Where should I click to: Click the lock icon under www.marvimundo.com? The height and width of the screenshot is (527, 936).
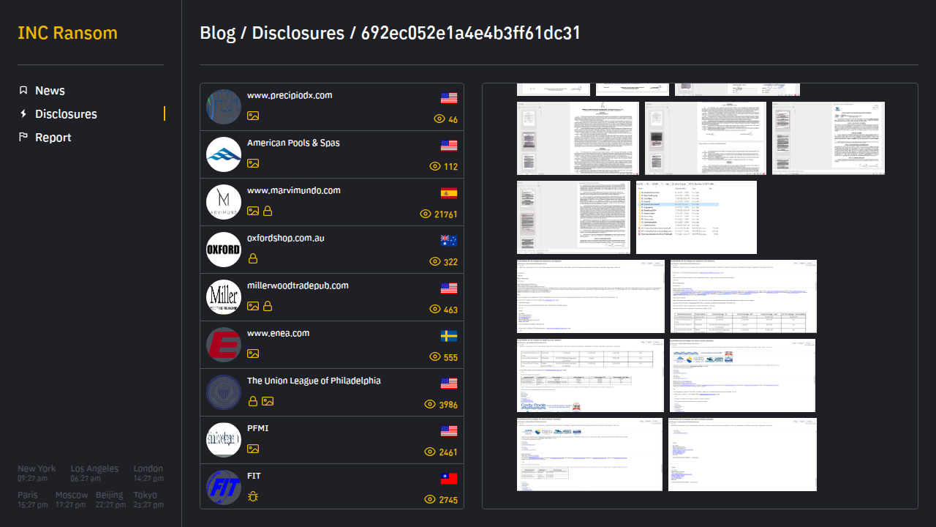(268, 211)
